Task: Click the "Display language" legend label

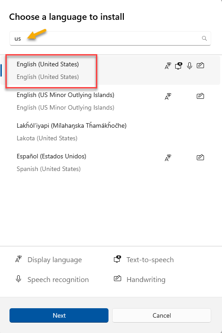Action: [x=54, y=260]
